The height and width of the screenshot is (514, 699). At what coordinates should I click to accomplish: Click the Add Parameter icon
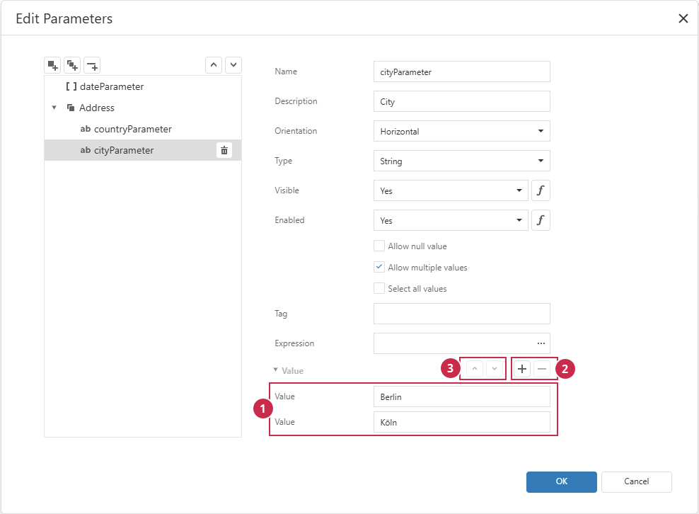[52, 66]
